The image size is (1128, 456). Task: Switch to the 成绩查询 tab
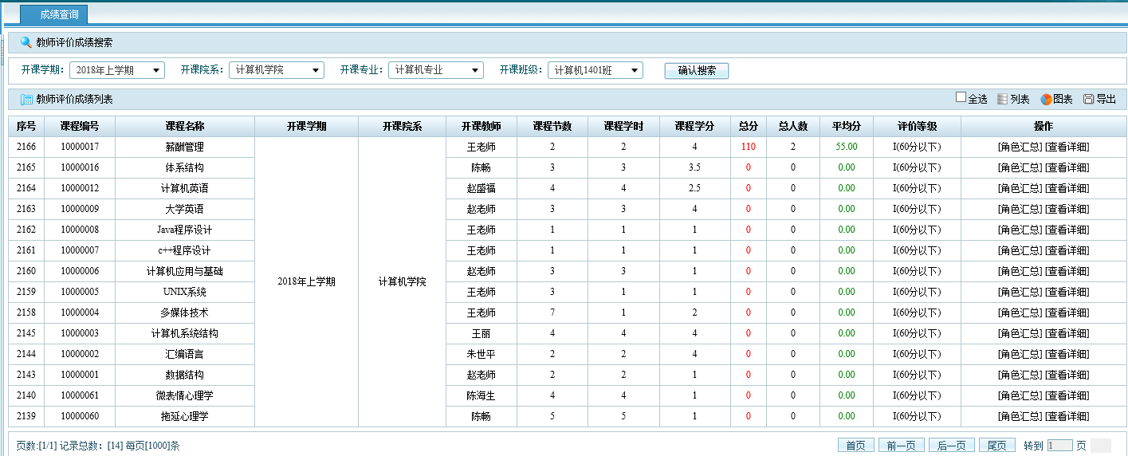[53, 14]
